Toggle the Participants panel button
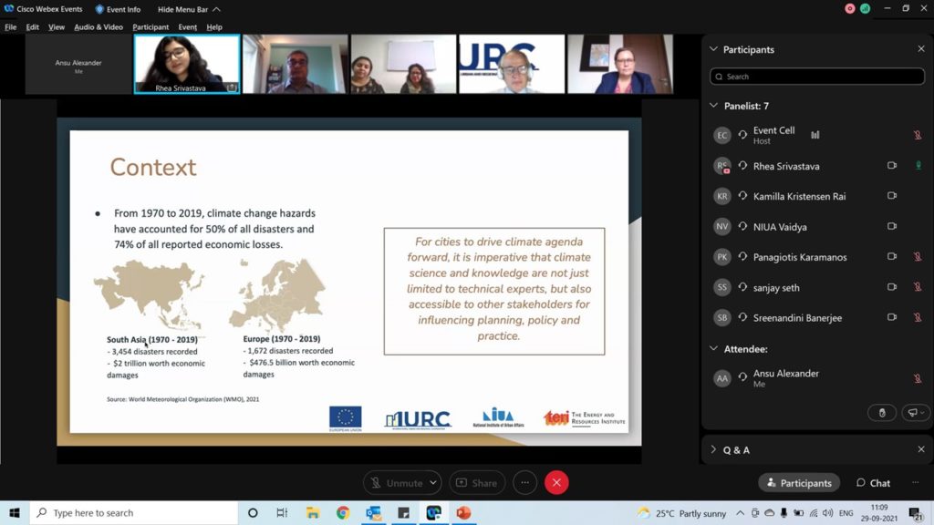Viewport: 934px width, 525px height. [799, 483]
